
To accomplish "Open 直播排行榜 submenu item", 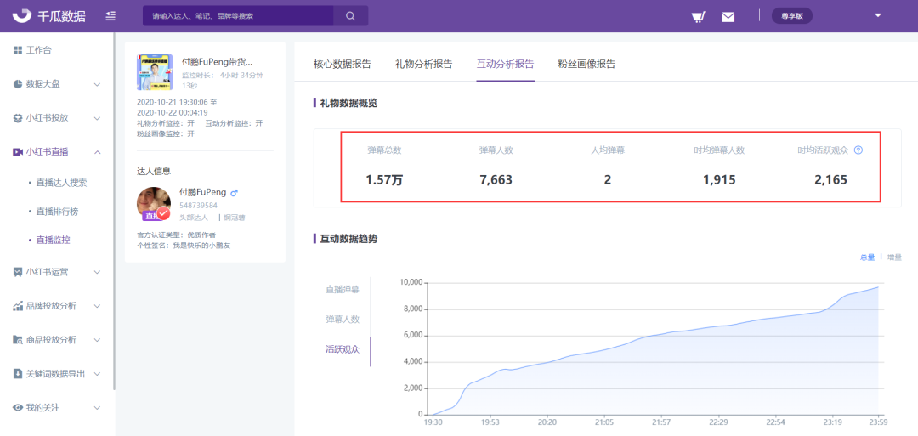I will pos(57,212).
